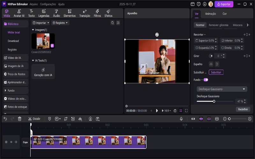The height and width of the screenshot is (159, 255).
Task: Click the Desfoque Gaussiano blur slider
Action: tap(214, 101)
